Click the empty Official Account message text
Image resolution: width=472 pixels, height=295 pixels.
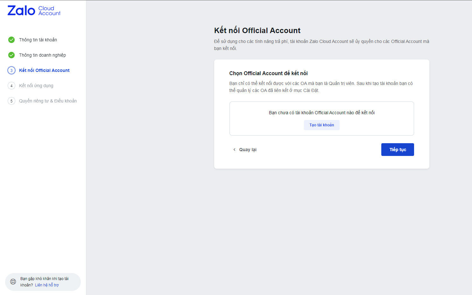point(321,113)
